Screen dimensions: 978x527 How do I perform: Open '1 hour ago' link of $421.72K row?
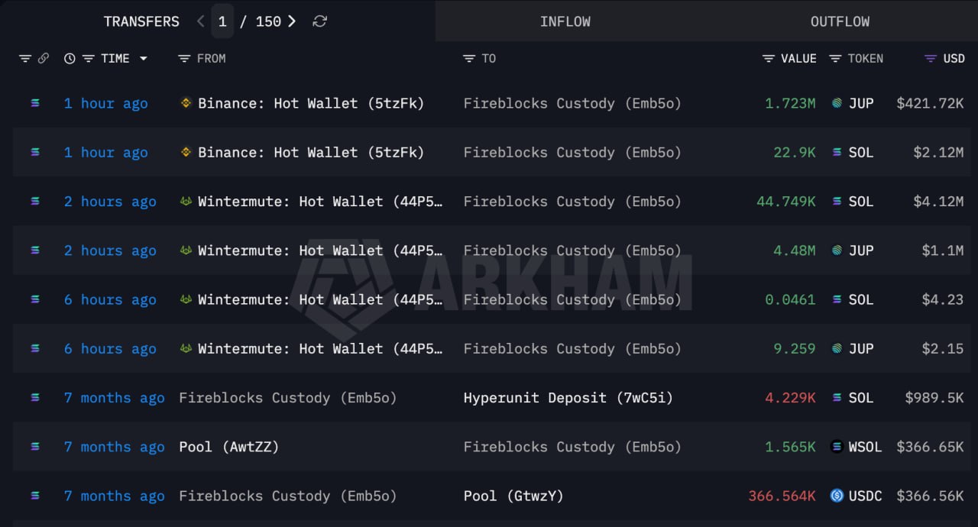(105, 103)
